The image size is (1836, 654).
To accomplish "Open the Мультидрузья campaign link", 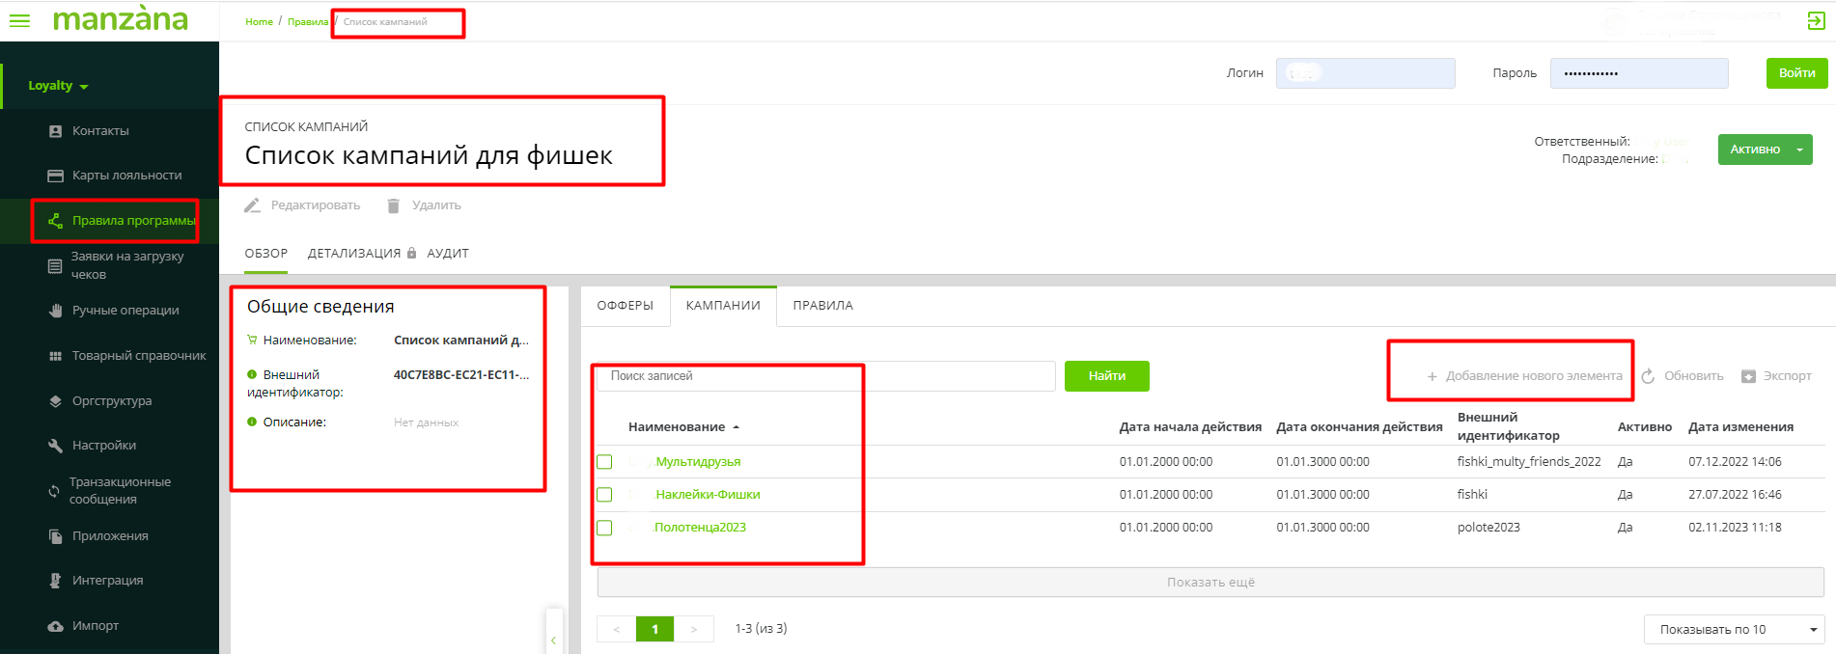I will click(x=698, y=462).
